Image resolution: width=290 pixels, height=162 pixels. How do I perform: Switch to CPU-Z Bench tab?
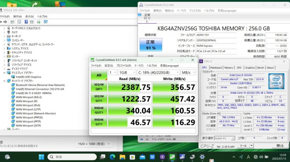click(261, 68)
